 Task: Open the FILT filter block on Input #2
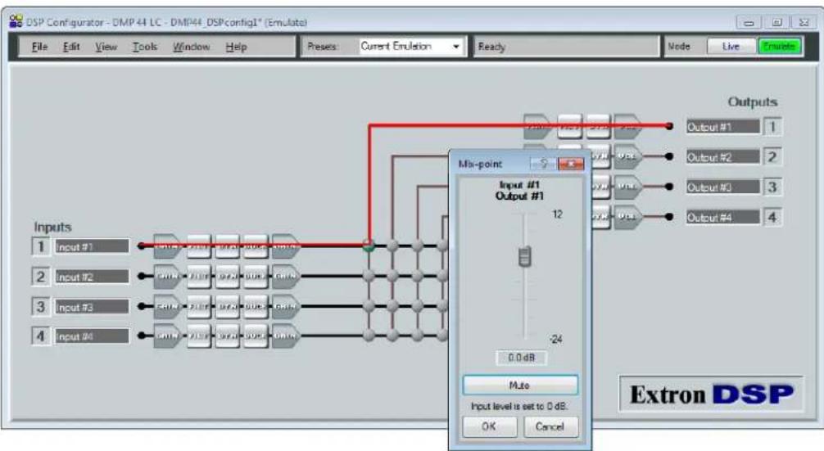pyautogui.click(x=199, y=276)
